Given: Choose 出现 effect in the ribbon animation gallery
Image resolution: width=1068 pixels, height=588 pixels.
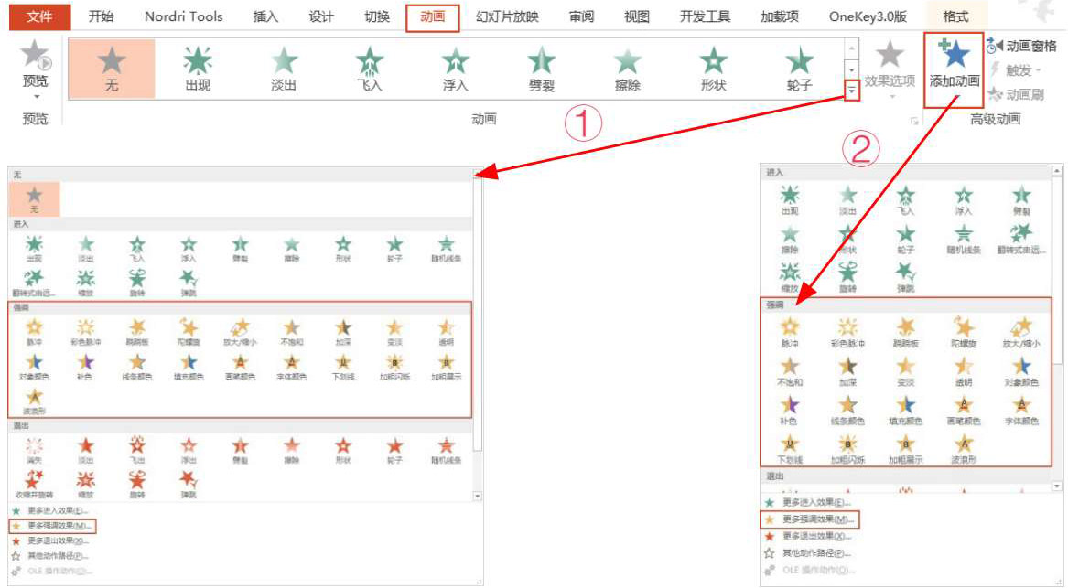Looking at the screenshot, I should click(x=198, y=69).
